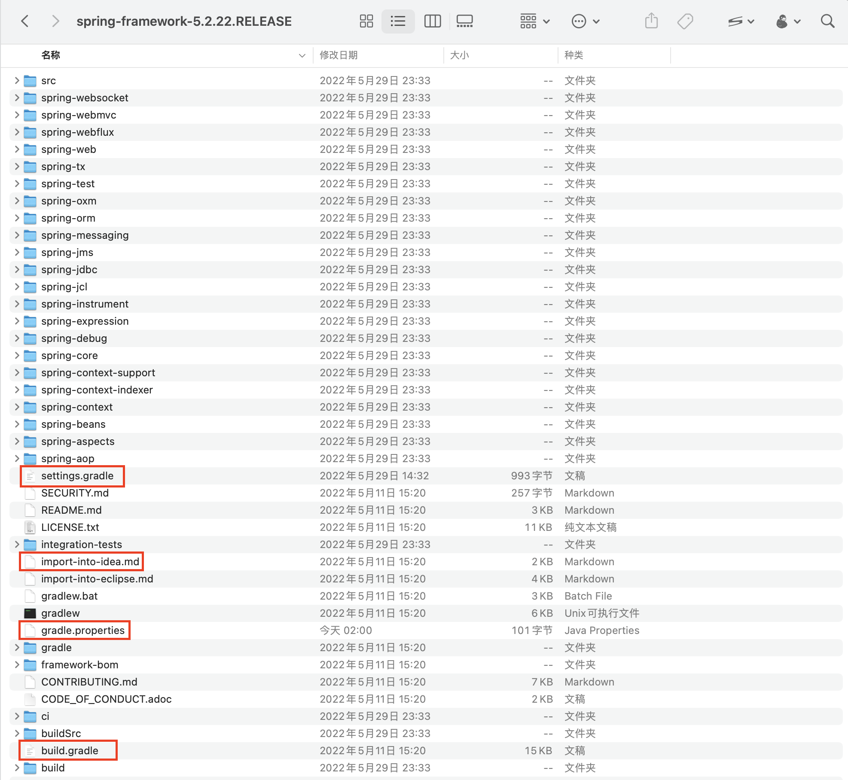848x780 pixels.
Task: Select the spring-orm folder icon
Action: (30, 218)
